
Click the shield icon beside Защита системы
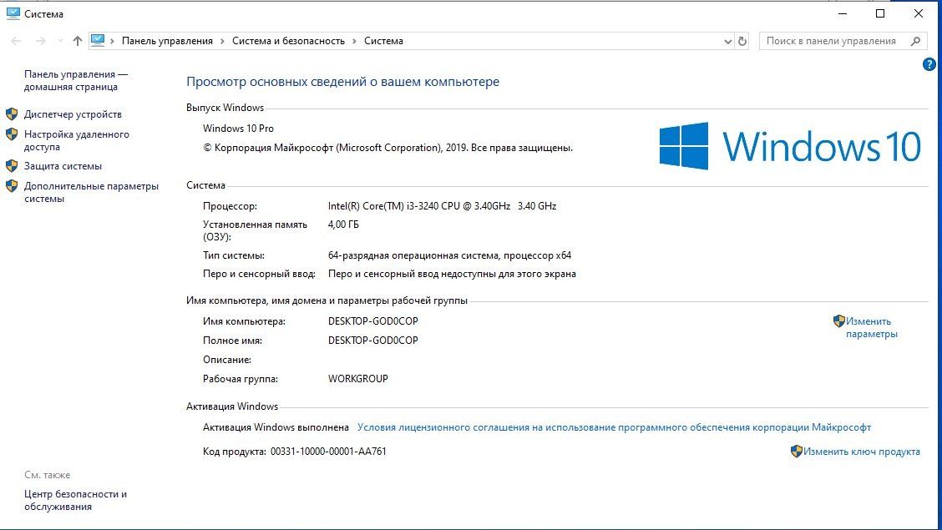click(x=12, y=165)
